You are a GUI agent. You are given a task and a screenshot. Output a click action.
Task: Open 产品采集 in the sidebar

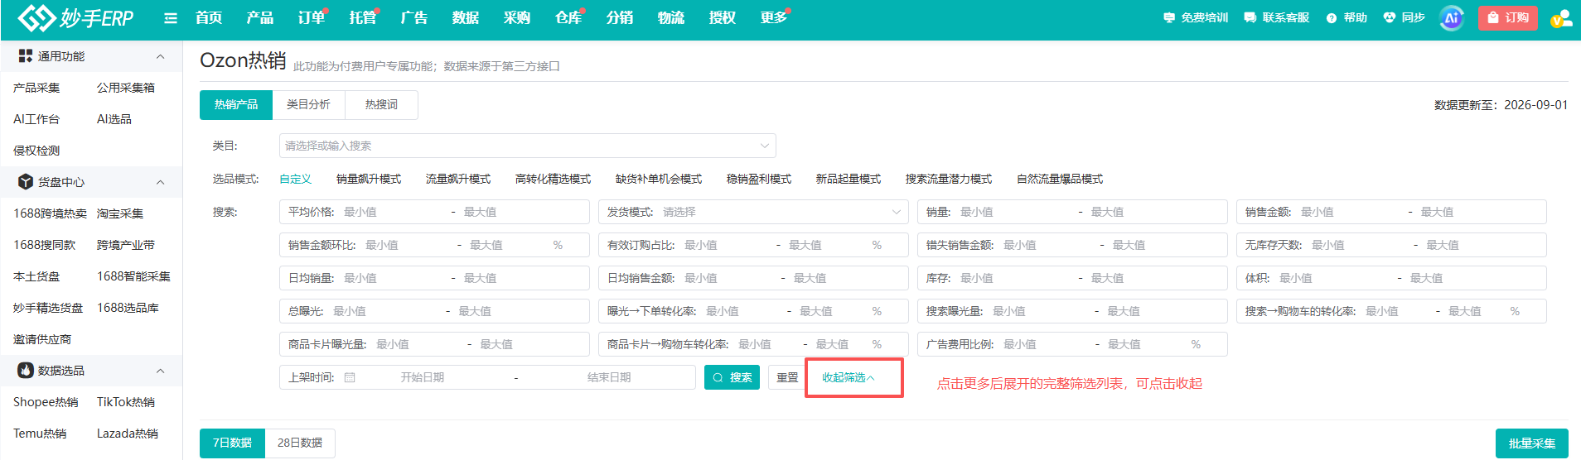click(36, 88)
